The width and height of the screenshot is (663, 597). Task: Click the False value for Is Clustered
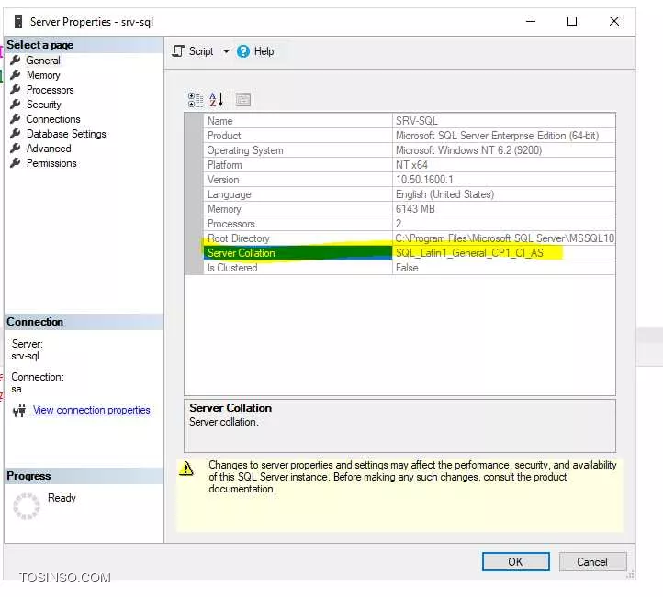tap(407, 268)
